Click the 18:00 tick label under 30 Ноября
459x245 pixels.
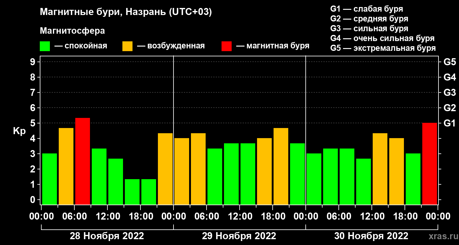point(405,217)
